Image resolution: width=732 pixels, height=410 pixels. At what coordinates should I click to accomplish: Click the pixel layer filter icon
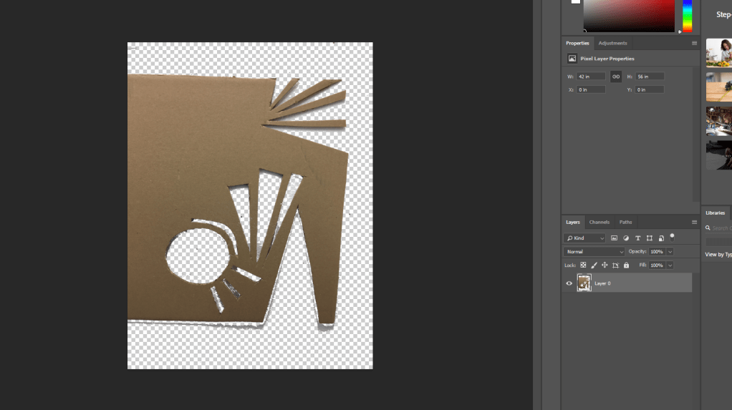[x=614, y=238]
